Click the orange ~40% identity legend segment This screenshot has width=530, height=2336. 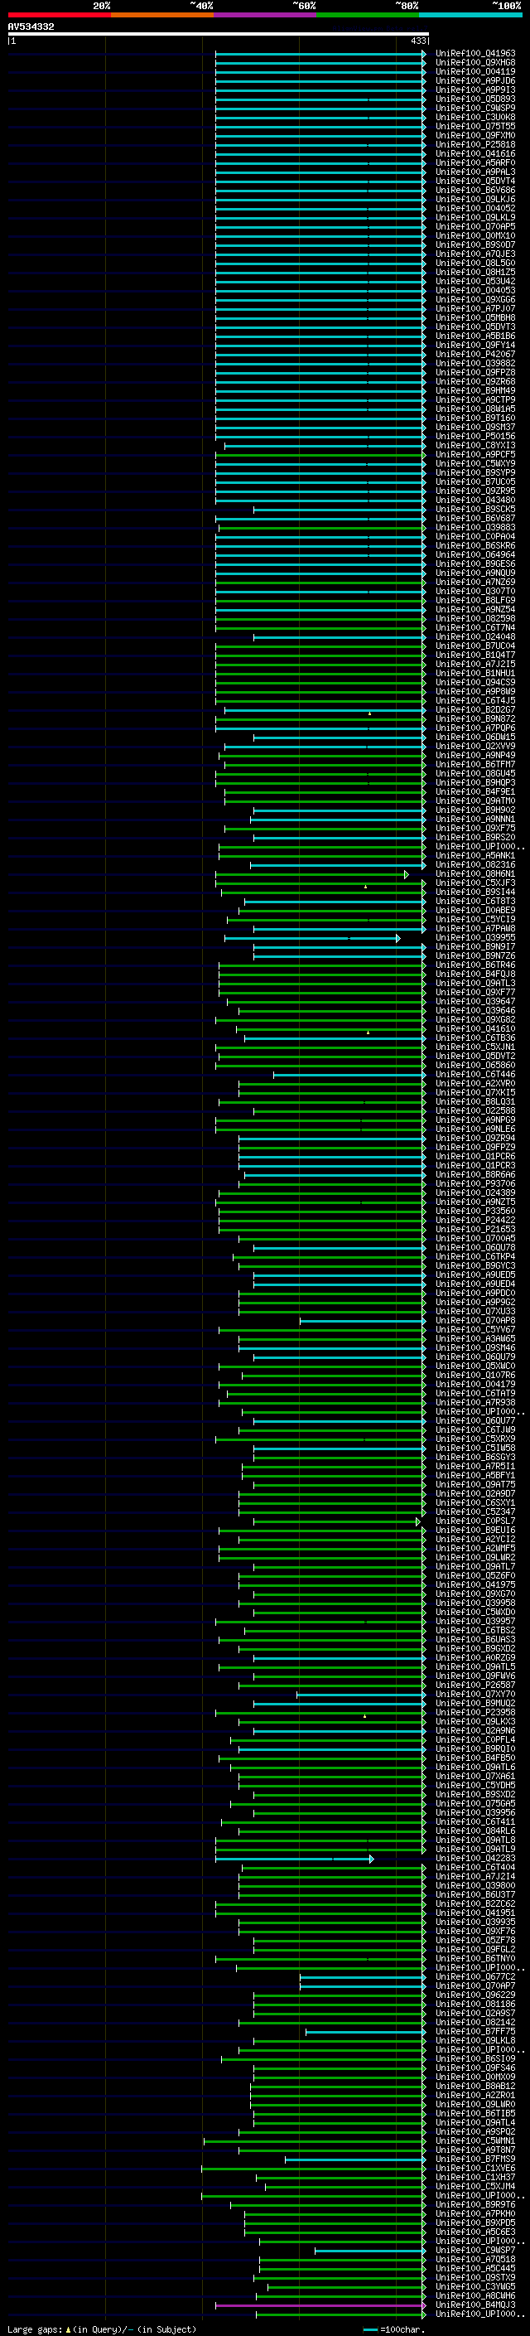coord(162,15)
